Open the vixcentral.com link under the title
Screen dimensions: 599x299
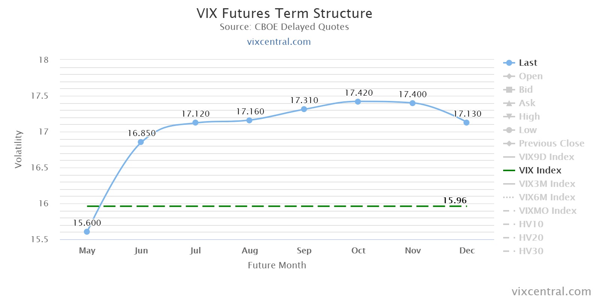click(279, 41)
